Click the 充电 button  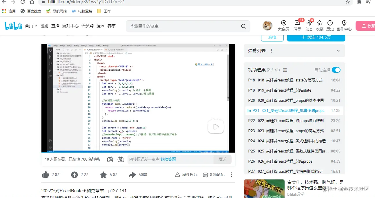(272, 37)
